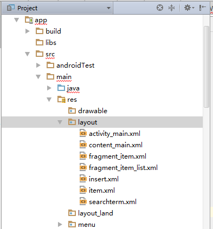Collapse the src folder
The width and height of the screenshot is (213, 229).
pyautogui.click(x=27, y=54)
